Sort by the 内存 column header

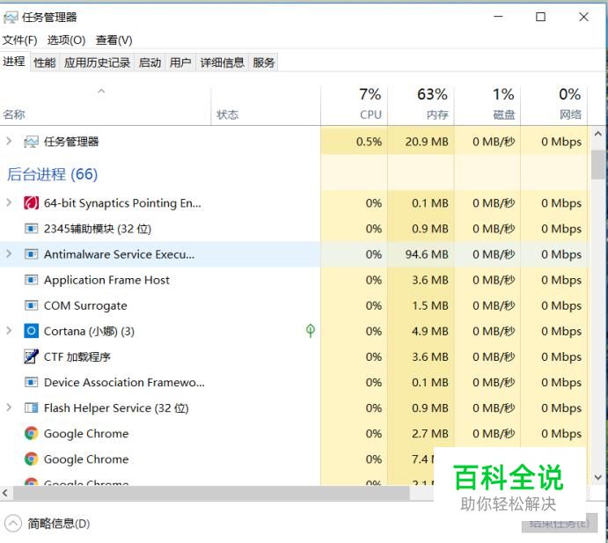tap(421, 105)
